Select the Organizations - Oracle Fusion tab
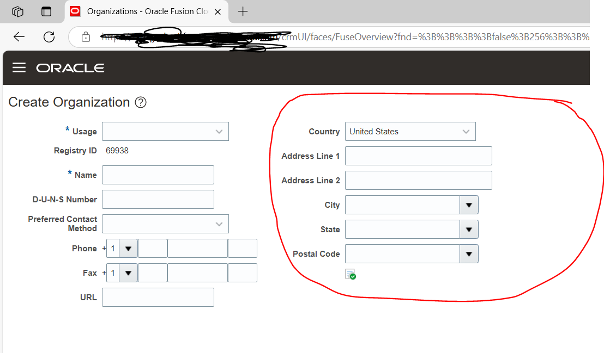The height and width of the screenshot is (353, 604). pos(147,11)
